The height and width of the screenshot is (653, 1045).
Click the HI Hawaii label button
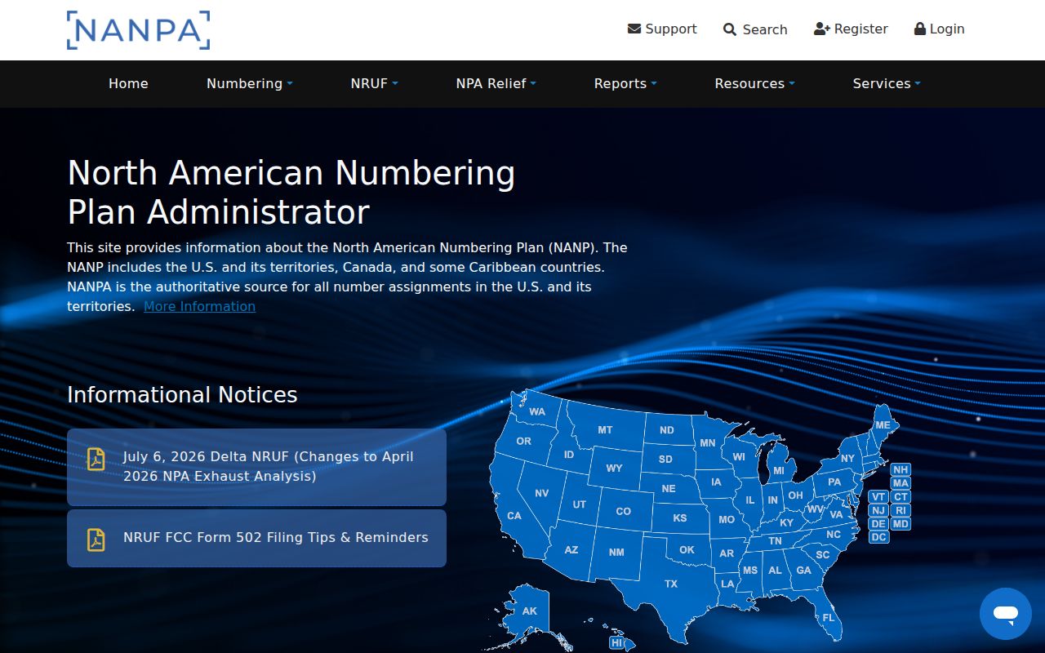pyautogui.click(x=617, y=642)
